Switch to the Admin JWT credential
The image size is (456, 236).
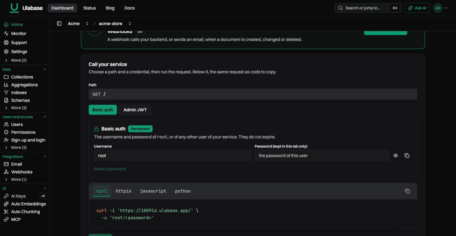coord(135,110)
